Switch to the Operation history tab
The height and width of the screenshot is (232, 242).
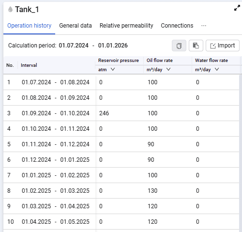(x=29, y=26)
